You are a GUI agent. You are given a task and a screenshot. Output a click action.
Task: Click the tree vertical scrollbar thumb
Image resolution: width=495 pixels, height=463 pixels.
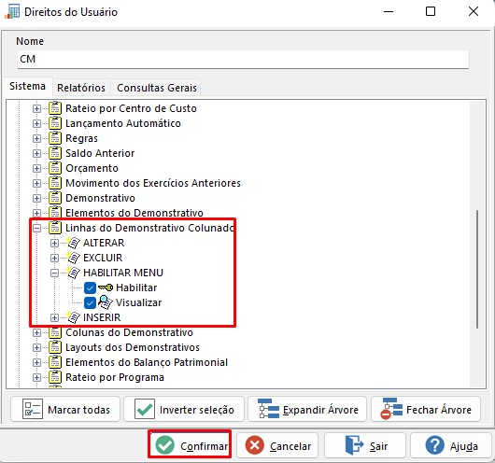coord(477,269)
